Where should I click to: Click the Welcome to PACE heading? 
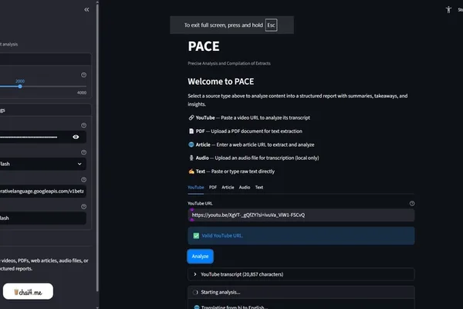coord(221,82)
